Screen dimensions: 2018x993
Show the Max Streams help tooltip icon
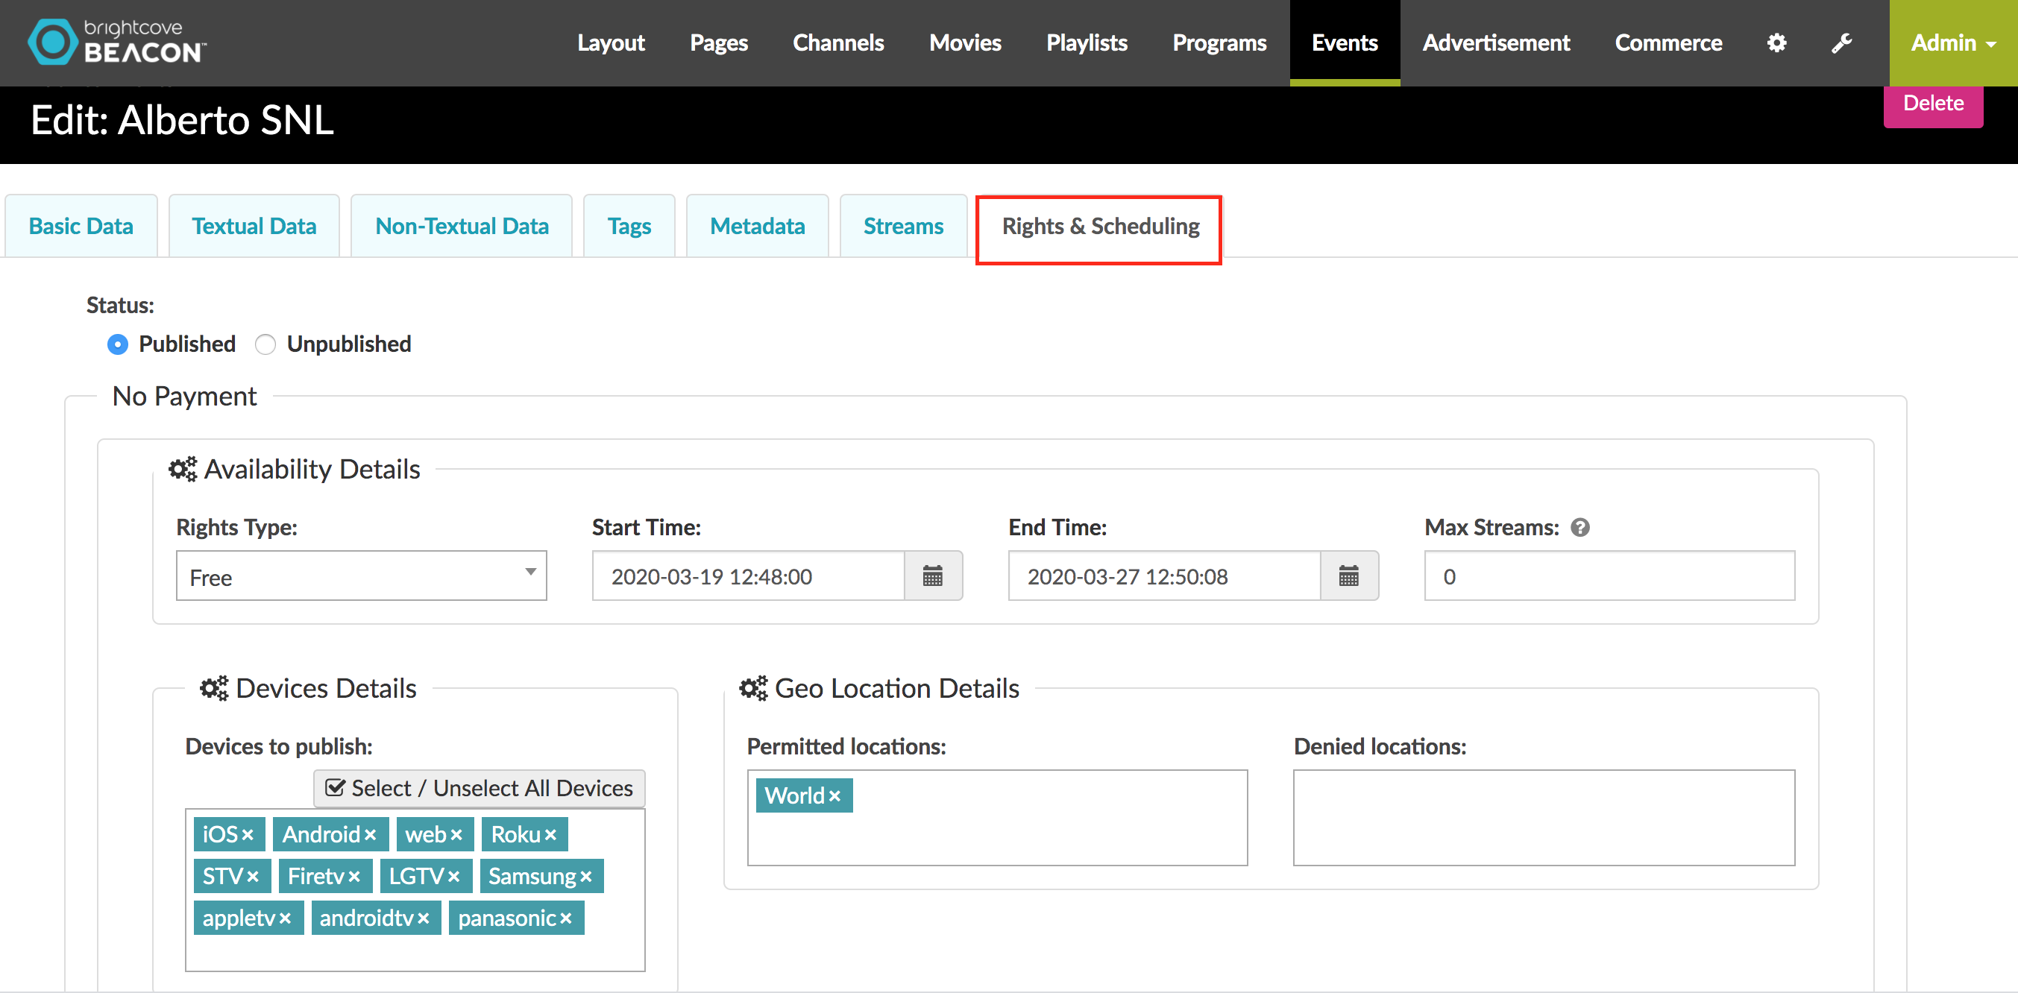click(1580, 528)
